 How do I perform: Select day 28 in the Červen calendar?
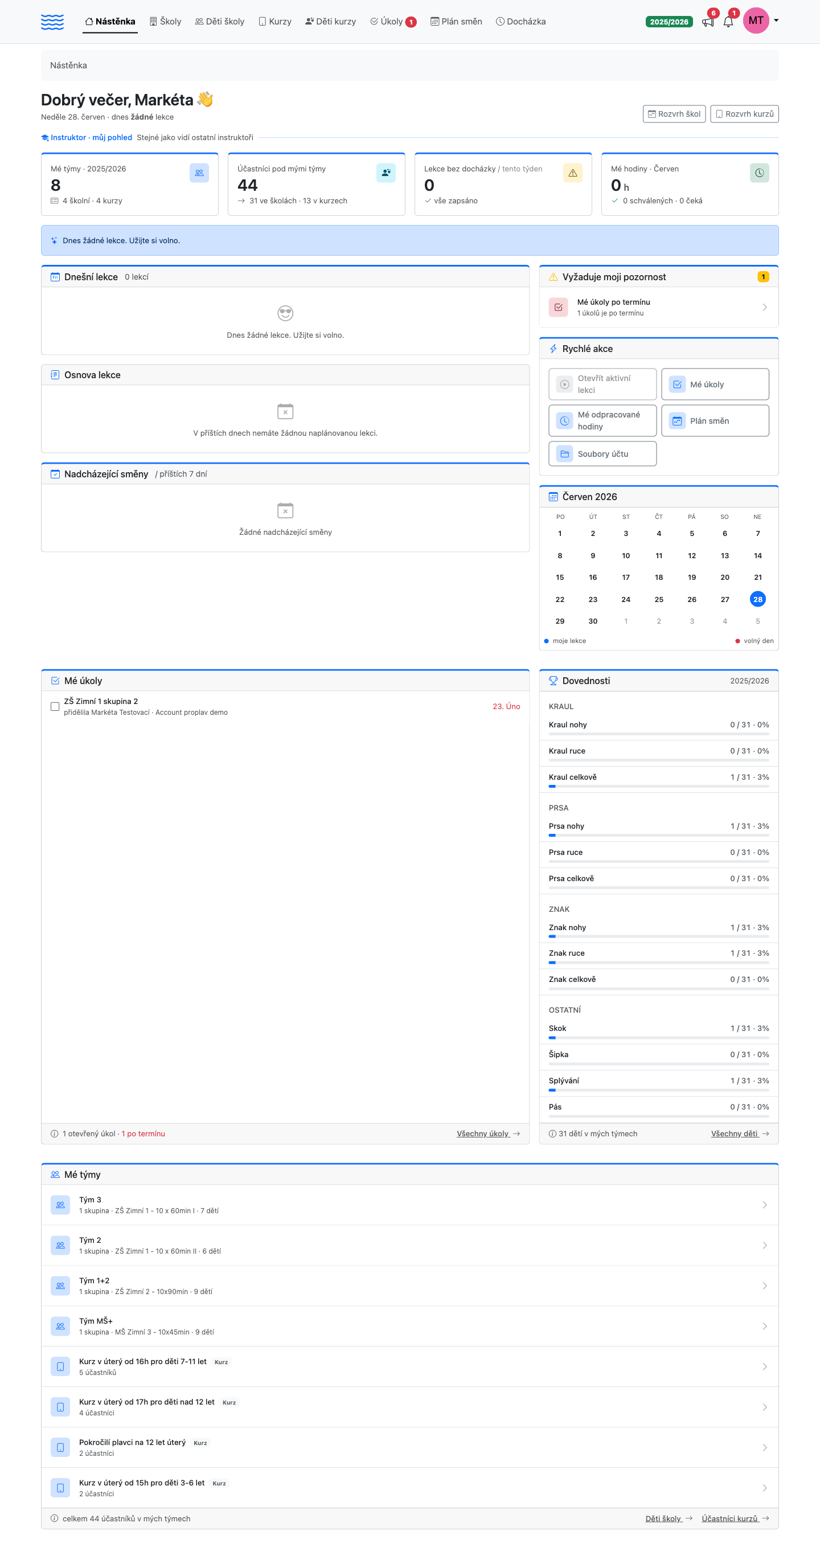coord(757,599)
